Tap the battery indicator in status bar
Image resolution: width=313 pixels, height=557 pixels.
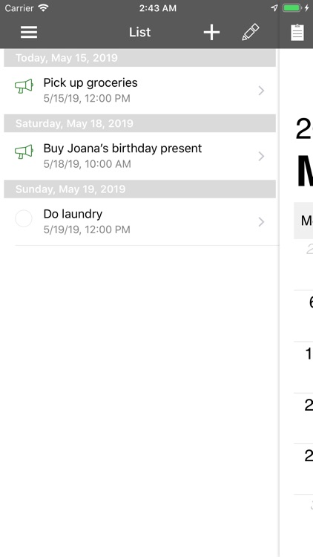[291, 8]
